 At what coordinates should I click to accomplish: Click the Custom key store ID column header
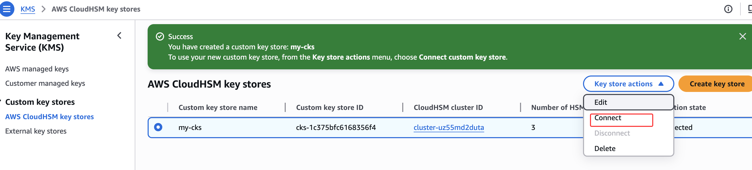pyautogui.click(x=329, y=108)
